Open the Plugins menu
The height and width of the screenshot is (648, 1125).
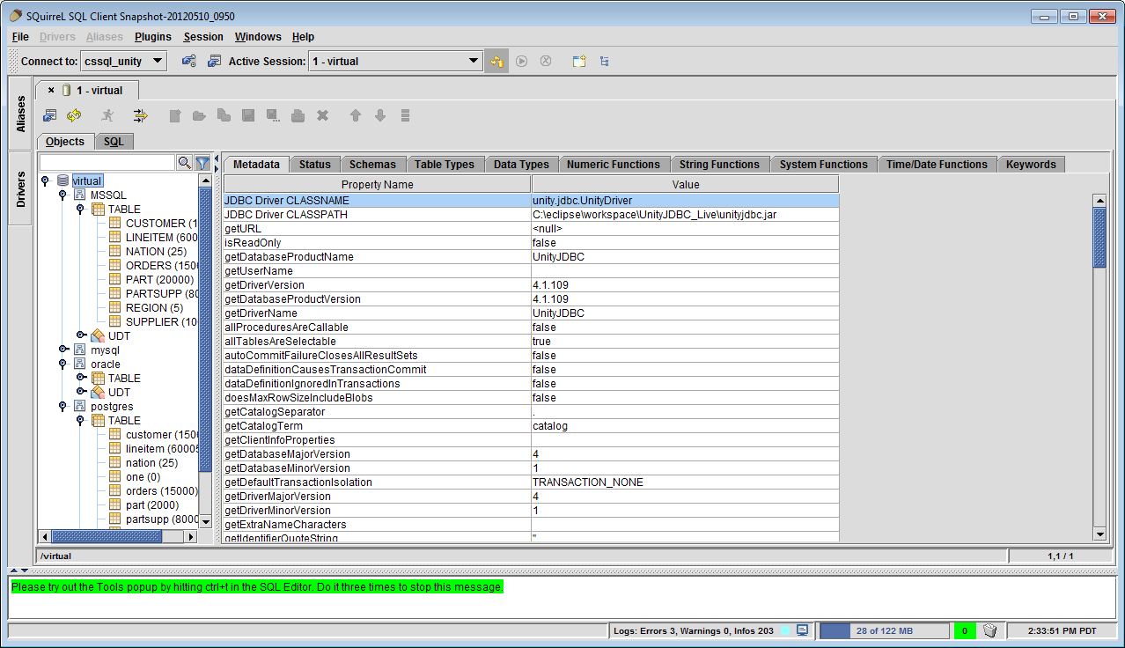pyautogui.click(x=153, y=37)
